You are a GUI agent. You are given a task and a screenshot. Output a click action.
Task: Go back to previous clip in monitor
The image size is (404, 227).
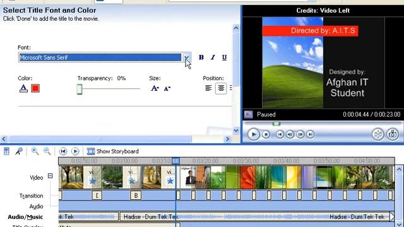280,134
